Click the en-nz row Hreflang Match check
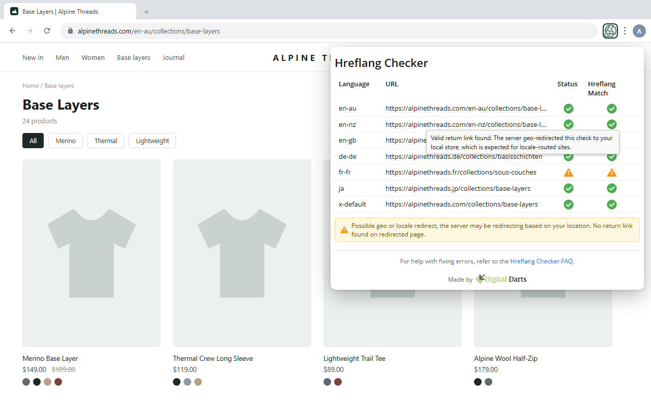 (612, 124)
